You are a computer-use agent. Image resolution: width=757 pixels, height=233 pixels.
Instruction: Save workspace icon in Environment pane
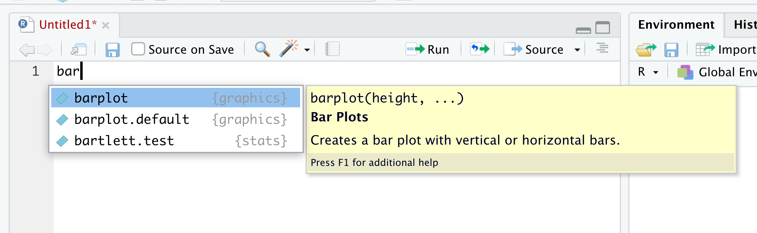coord(671,49)
